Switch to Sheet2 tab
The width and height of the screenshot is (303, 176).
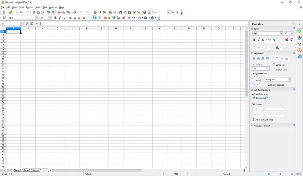(27, 170)
